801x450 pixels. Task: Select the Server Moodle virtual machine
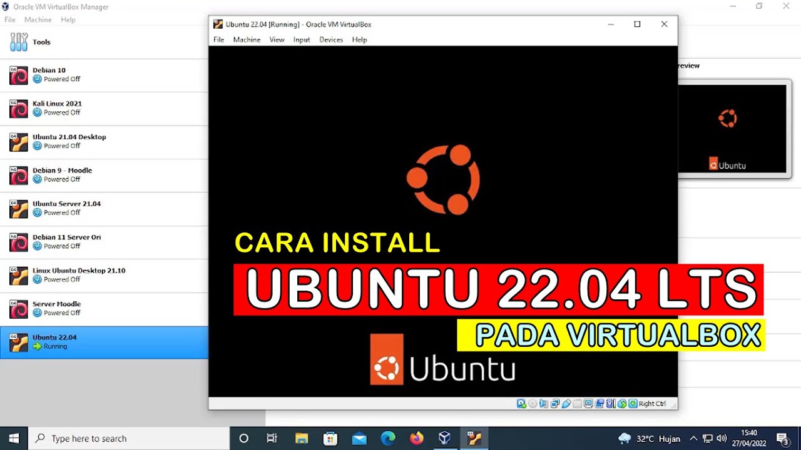point(104,309)
